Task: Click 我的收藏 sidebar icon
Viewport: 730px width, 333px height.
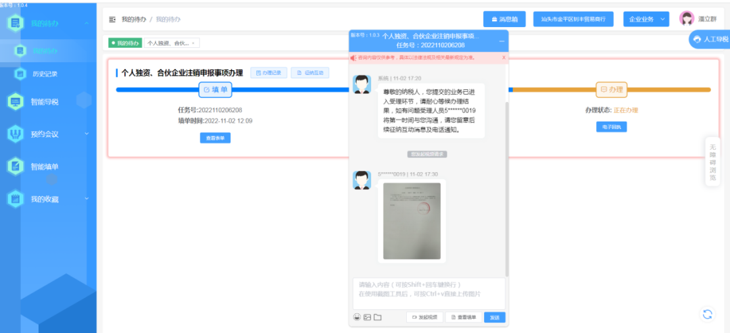Action: [x=16, y=199]
